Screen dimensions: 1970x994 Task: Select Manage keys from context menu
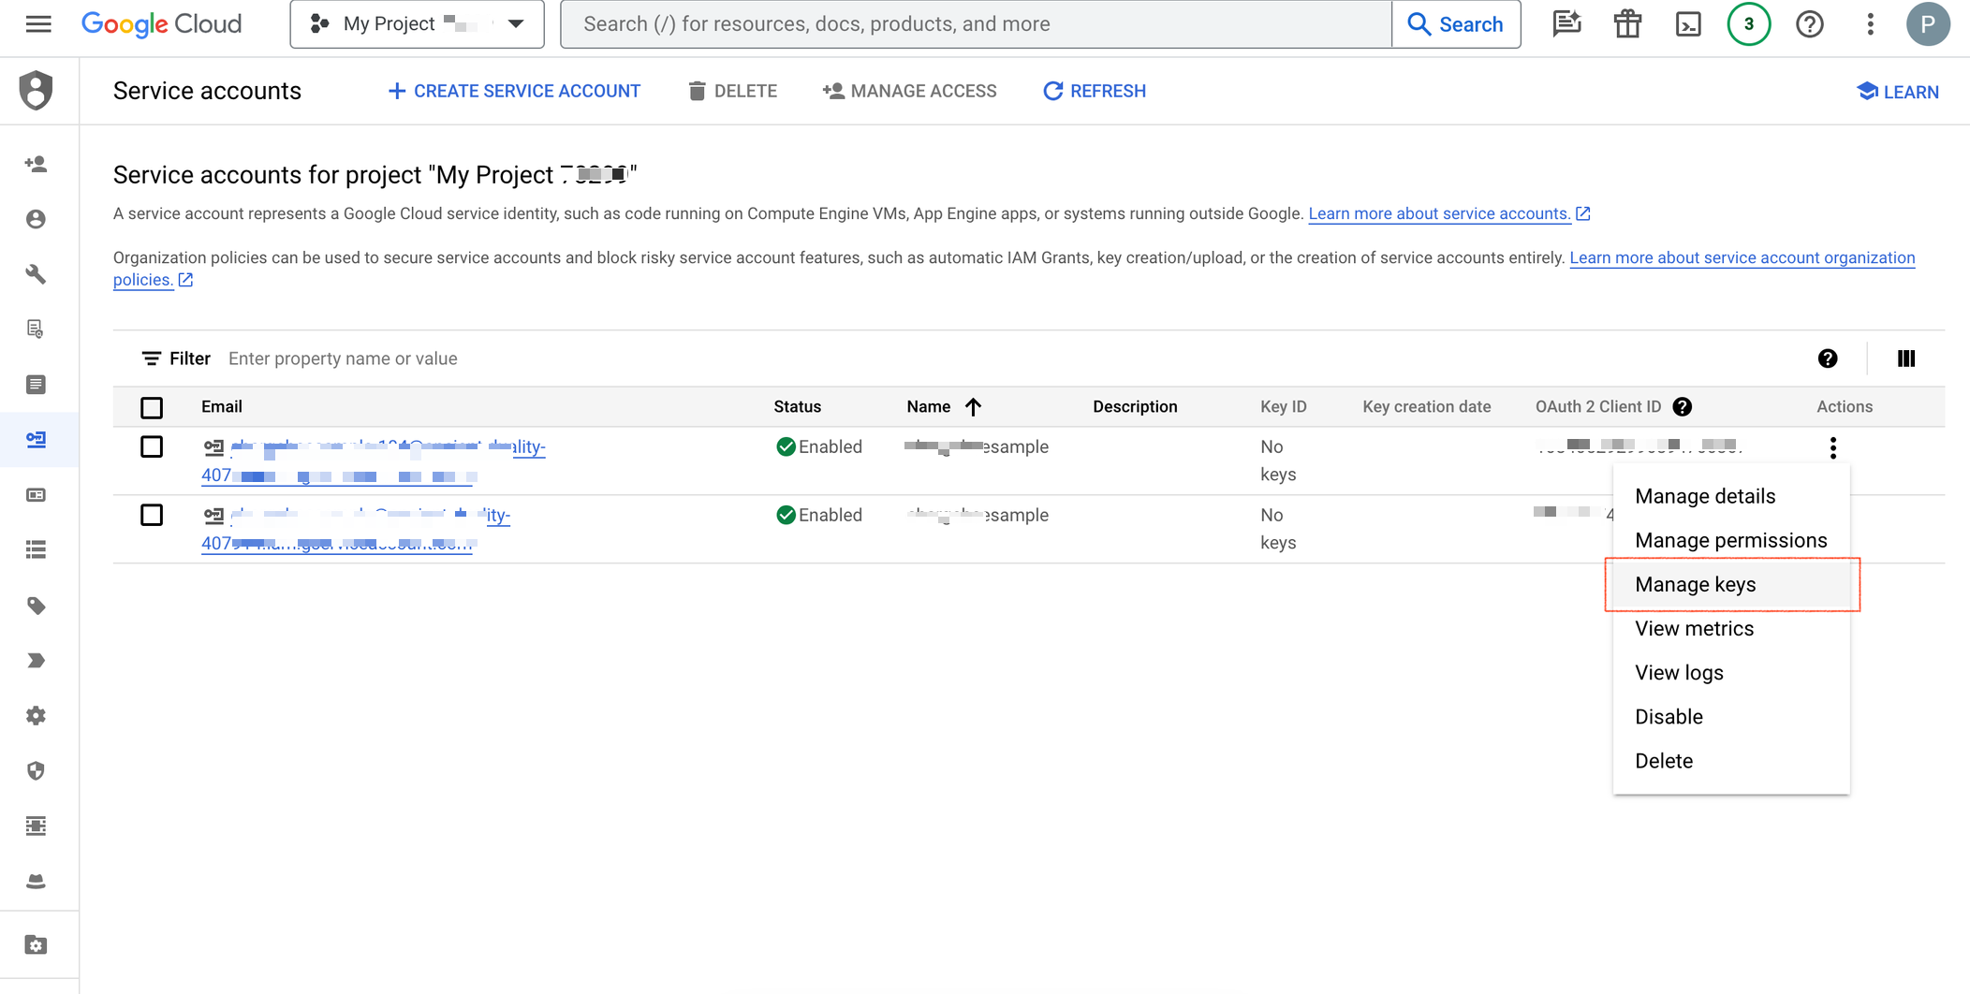click(x=1695, y=585)
